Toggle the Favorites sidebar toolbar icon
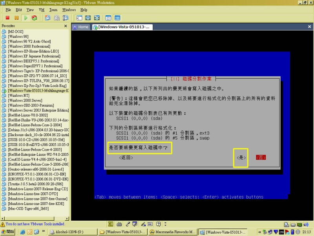 coord(79,18)
